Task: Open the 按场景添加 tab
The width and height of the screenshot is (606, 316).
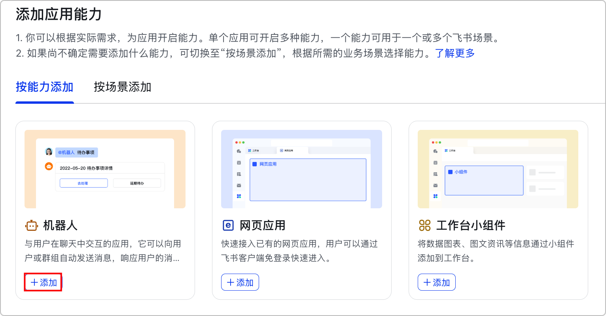Action: coord(123,87)
